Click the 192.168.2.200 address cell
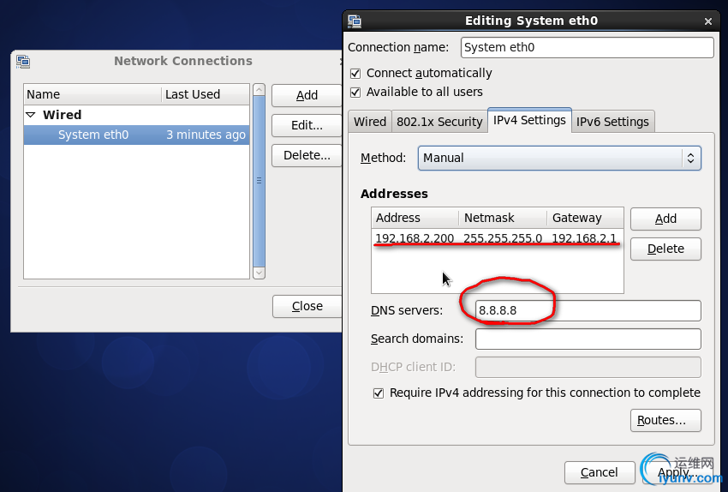This screenshot has height=492, width=728. pyautogui.click(x=415, y=238)
